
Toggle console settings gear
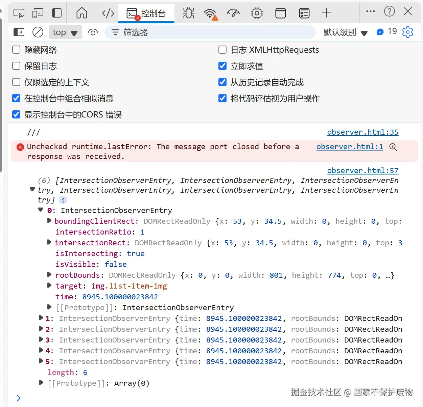coord(408,32)
